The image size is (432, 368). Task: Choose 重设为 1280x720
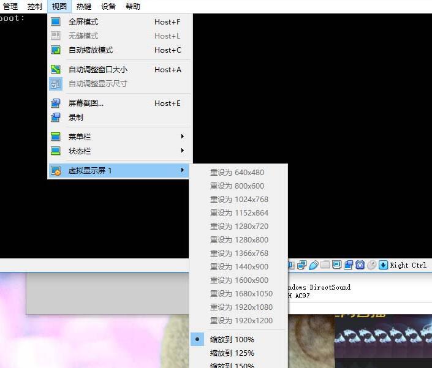pyautogui.click(x=238, y=227)
